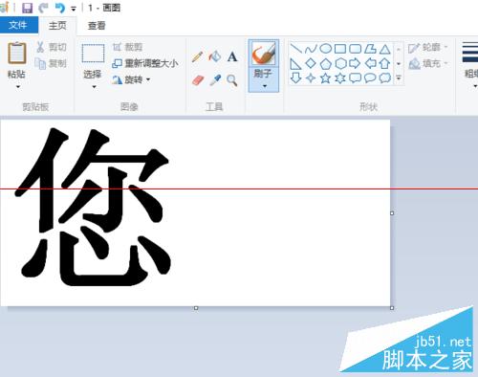Viewport: 478px width, 377px height.
Task: Select the Fill with color bucket tool
Action: pyautogui.click(x=215, y=56)
